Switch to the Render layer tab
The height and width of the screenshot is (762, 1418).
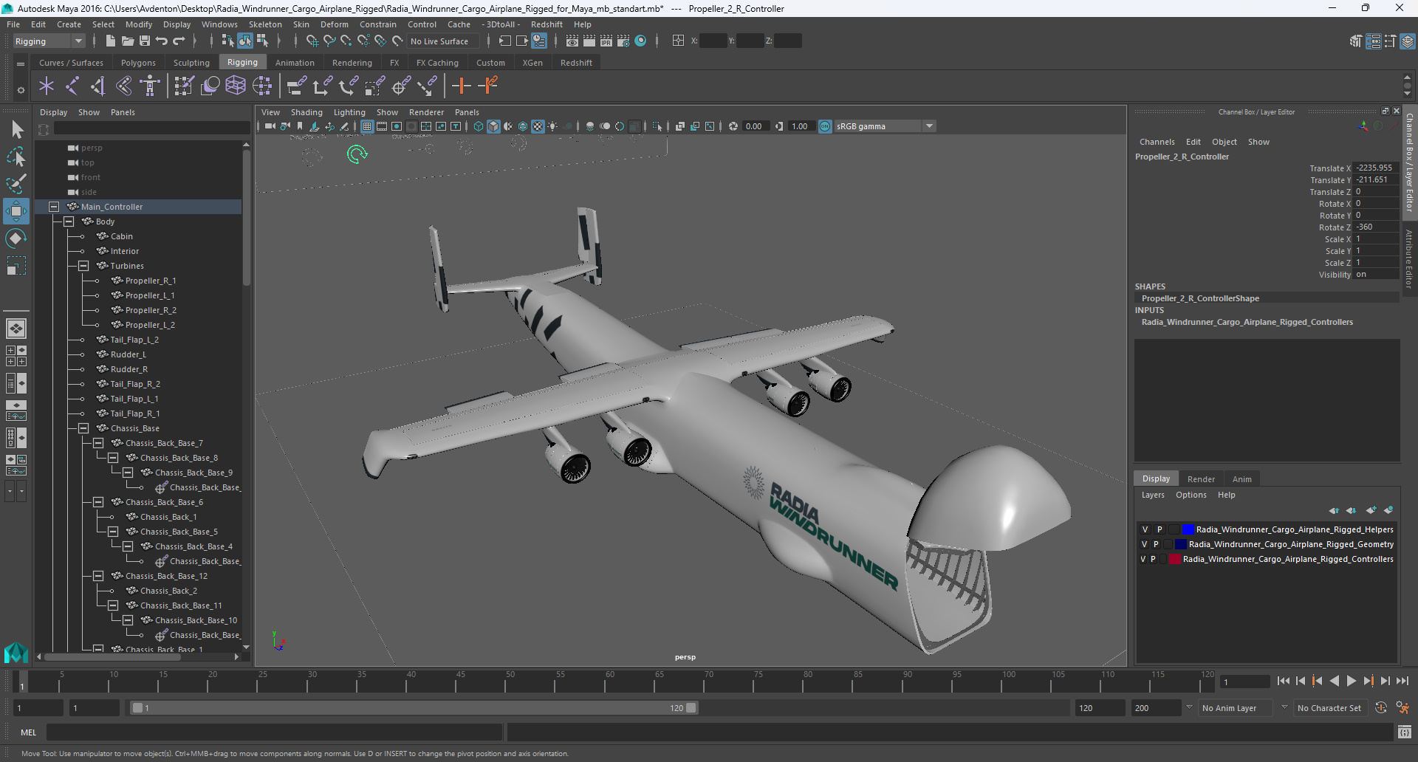click(1201, 479)
